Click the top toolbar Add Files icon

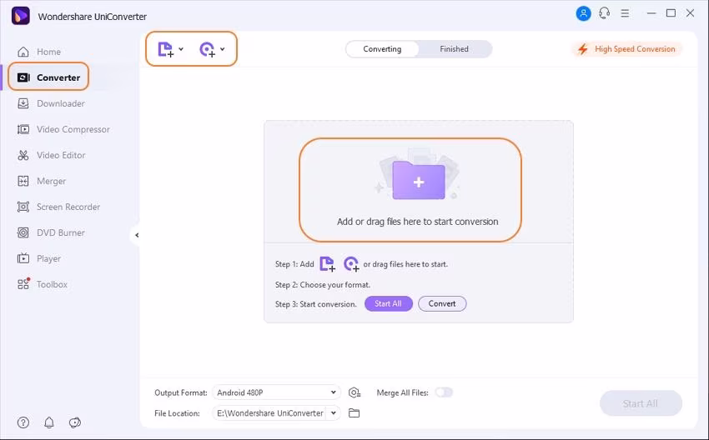pos(165,49)
